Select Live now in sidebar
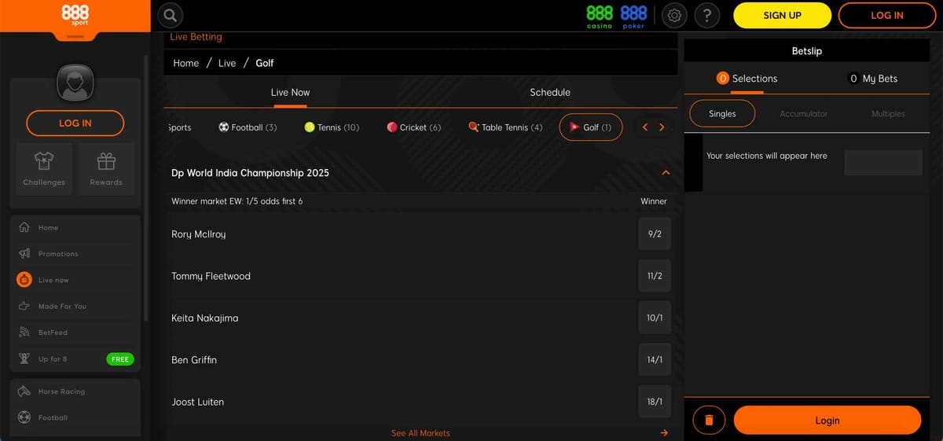 coord(75,280)
